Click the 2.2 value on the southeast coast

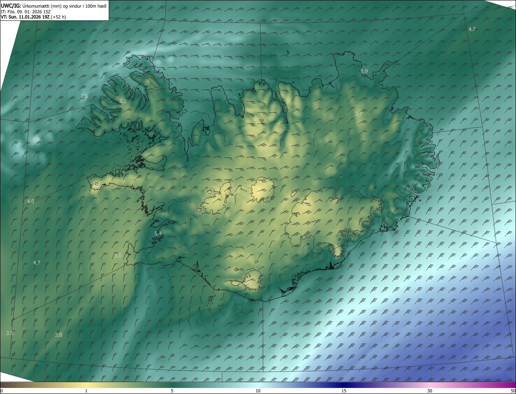(x=337, y=253)
